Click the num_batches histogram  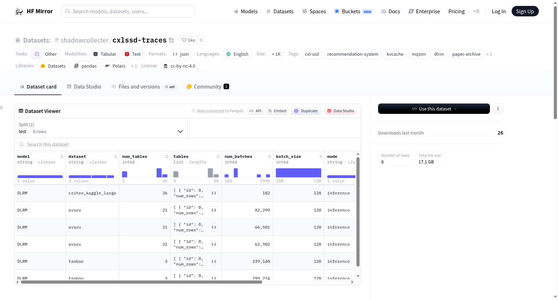coord(247,173)
